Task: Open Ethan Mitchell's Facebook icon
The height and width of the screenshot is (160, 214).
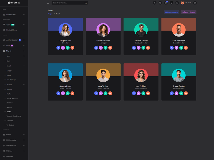Action: click(x=101, y=48)
